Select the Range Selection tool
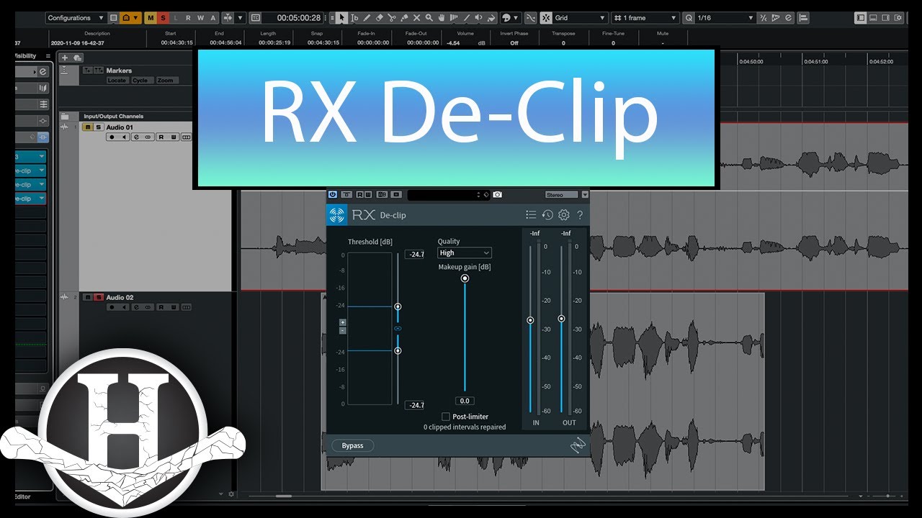Screen dimensions: 922x518 [x=354, y=18]
